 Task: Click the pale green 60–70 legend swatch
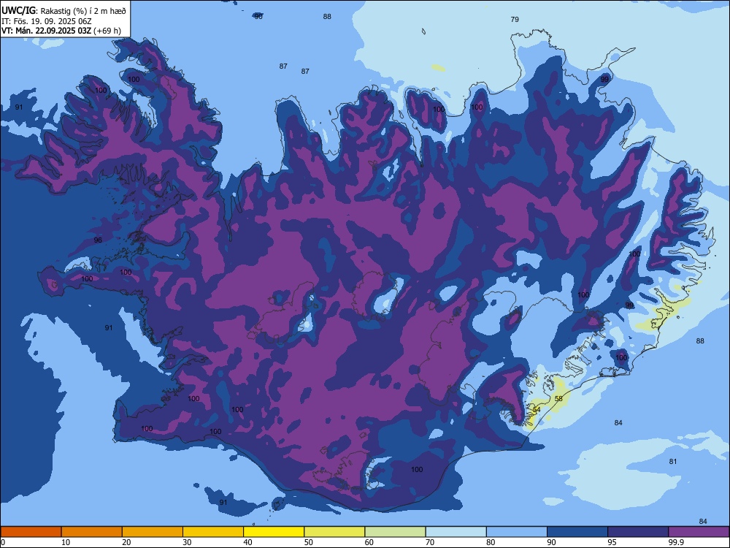click(395, 532)
